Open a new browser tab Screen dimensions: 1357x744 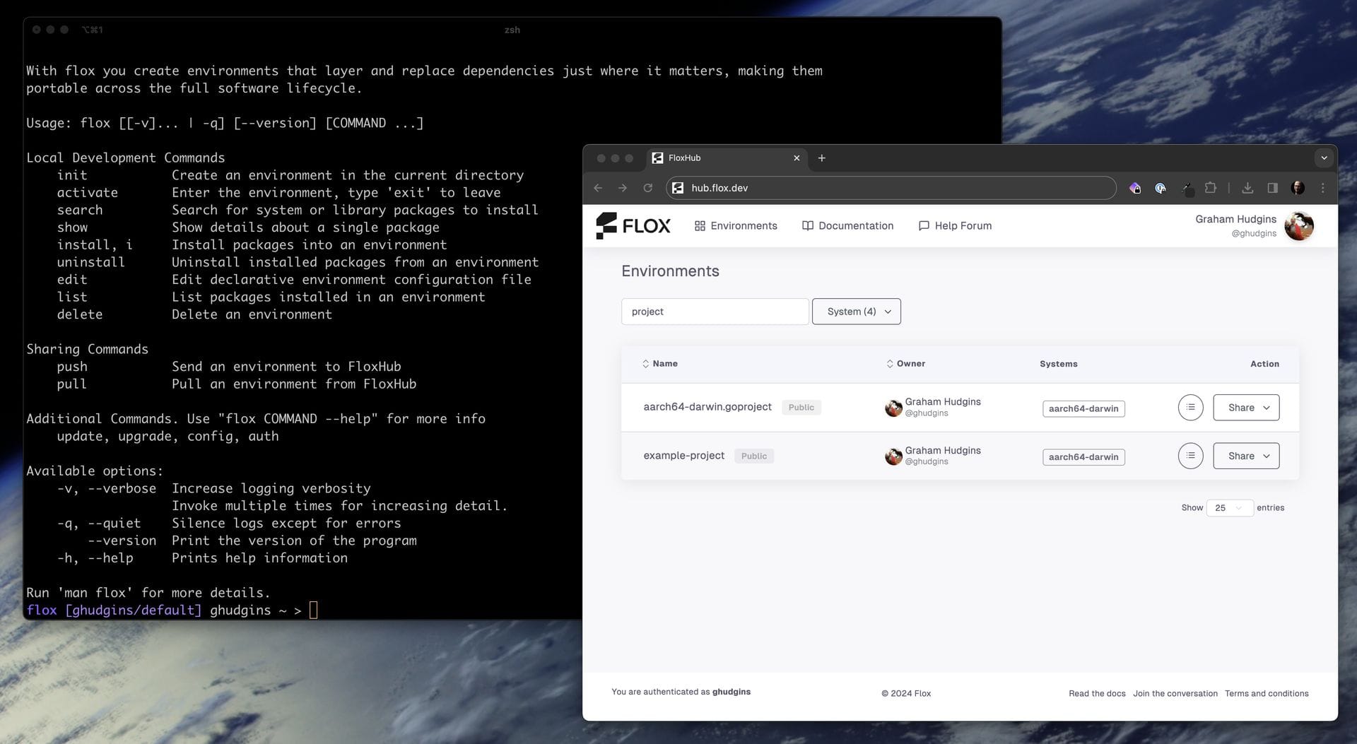[821, 158]
